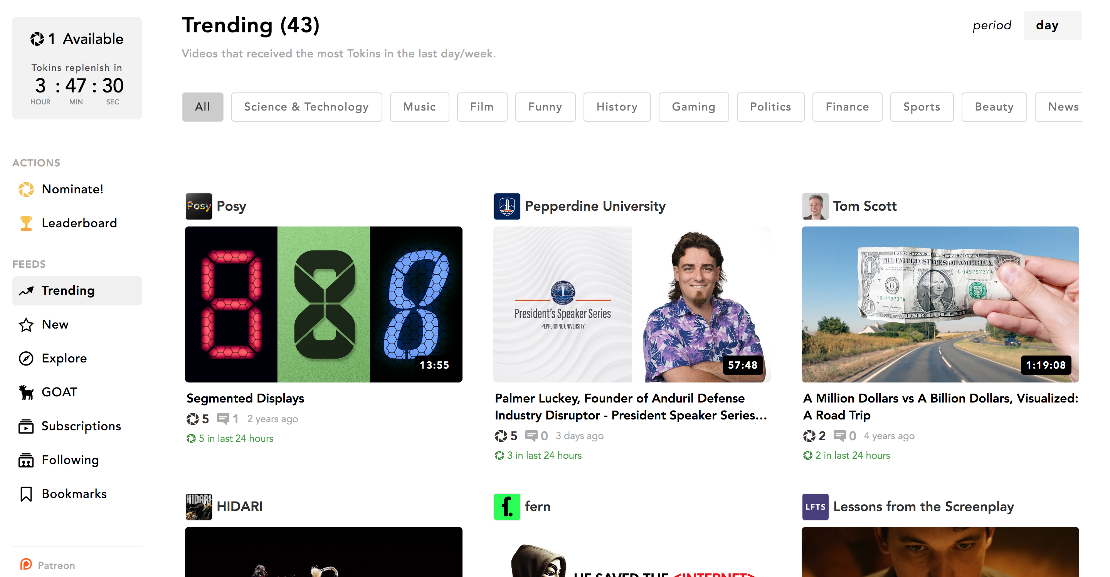Click Tokin icon under Tom Scott video

click(x=809, y=436)
